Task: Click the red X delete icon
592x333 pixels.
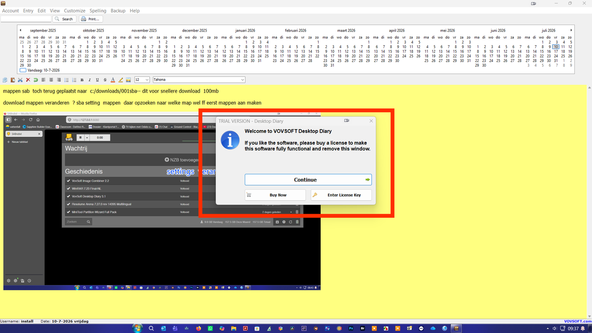Action: tap(28, 80)
